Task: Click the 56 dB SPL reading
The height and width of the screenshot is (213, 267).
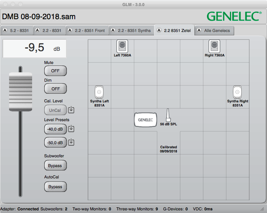Action: 168,124
